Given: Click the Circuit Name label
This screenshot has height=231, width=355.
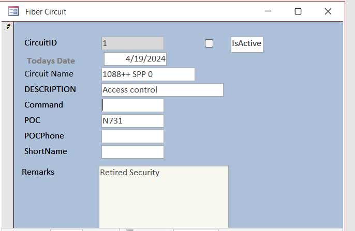Looking at the screenshot, I should point(49,74).
